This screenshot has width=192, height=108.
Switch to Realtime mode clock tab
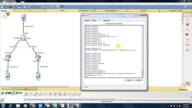point(184,86)
